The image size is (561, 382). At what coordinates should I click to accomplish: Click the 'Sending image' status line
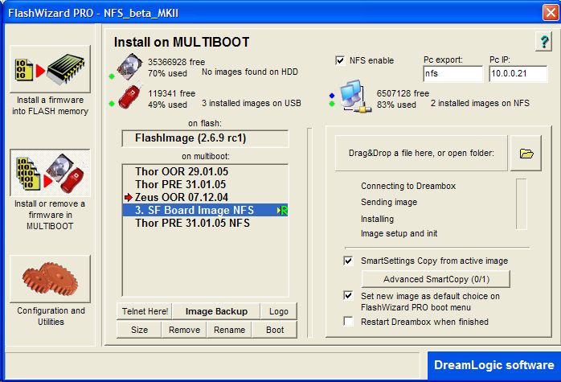tap(389, 203)
